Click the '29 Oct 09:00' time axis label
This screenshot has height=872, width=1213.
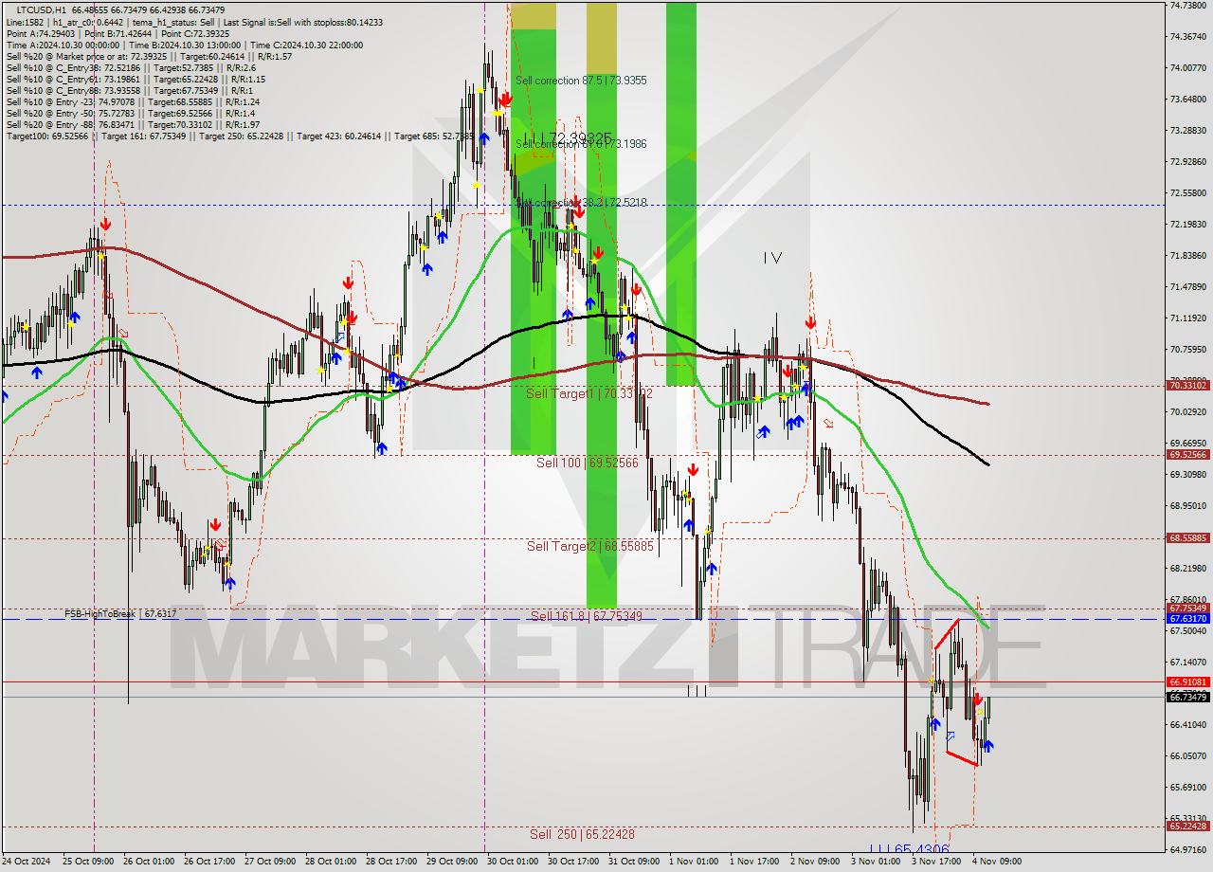[x=451, y=862]
